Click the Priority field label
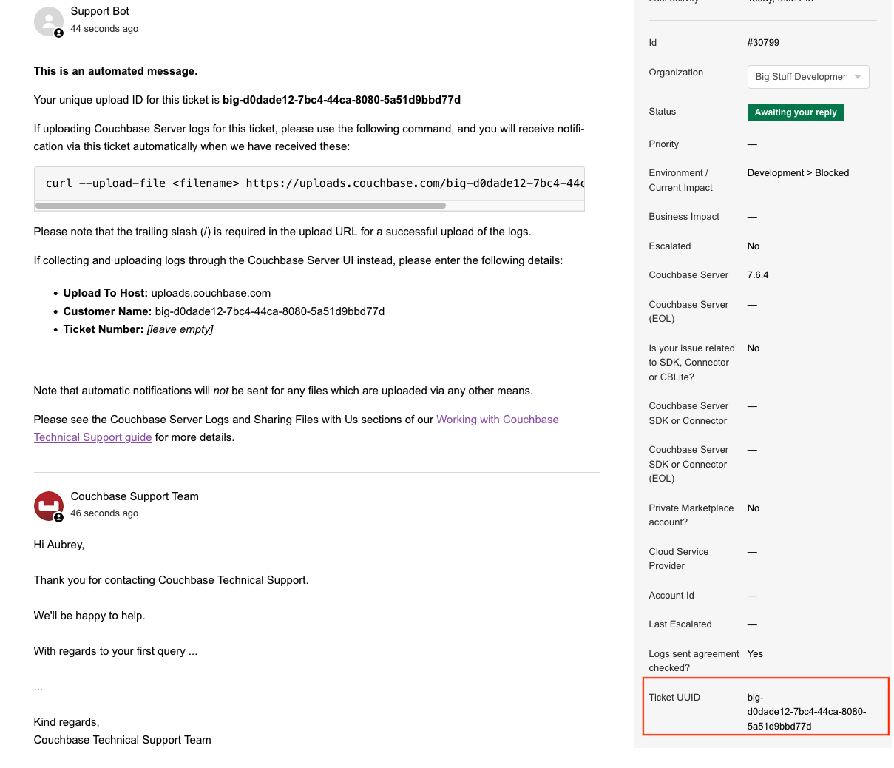This screenshot has height=768, width=894. click(x=664, y=144)
